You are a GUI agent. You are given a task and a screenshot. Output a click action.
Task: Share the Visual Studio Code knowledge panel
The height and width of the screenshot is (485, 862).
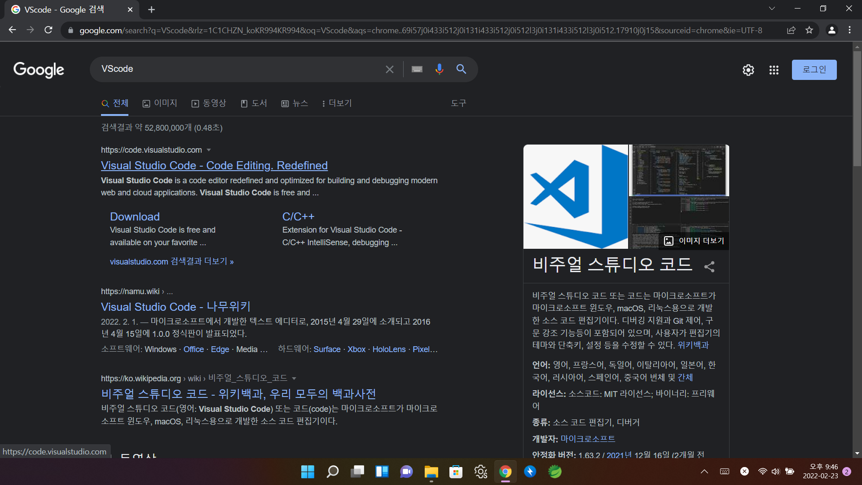click(709, 267)
